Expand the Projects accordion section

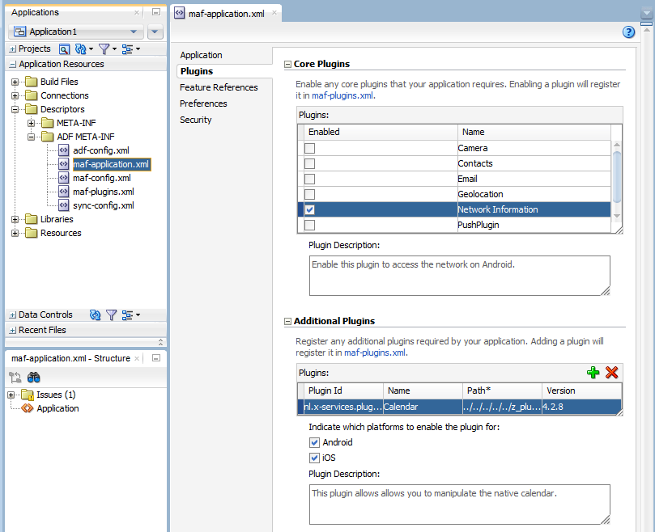(x=12, y=49)
